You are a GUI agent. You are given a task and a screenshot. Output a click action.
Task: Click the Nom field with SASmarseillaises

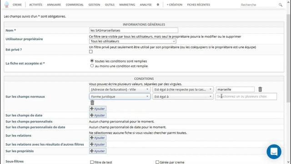133,31
